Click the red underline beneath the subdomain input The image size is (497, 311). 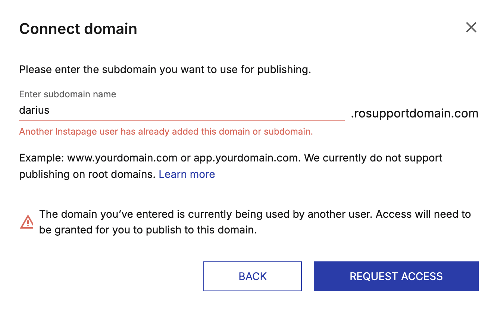pos(182,120)
